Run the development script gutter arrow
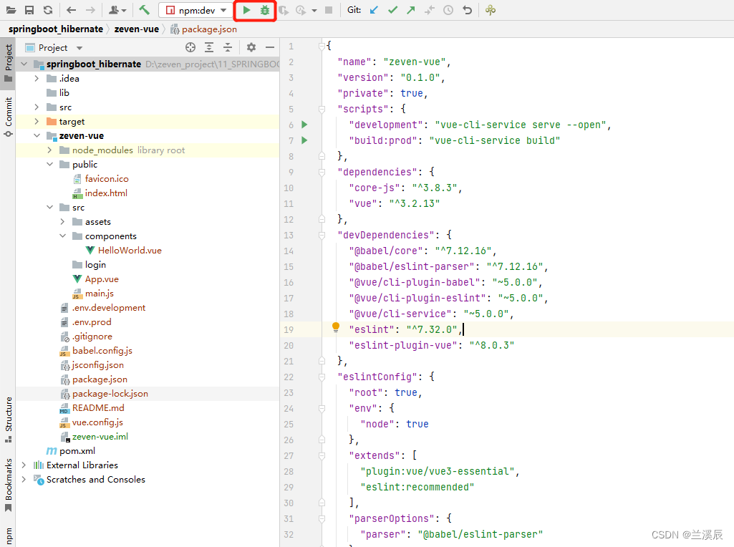 [x=304, y=125]
